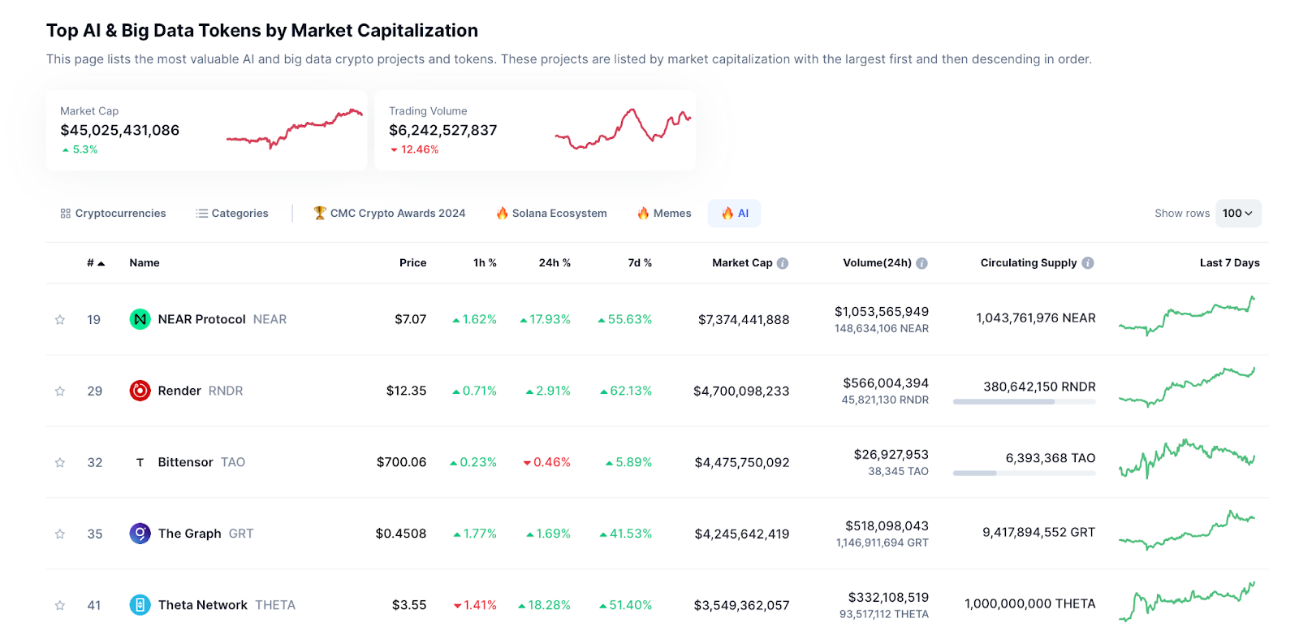Click NEAR 7d change 55.63%

(625, 319)
